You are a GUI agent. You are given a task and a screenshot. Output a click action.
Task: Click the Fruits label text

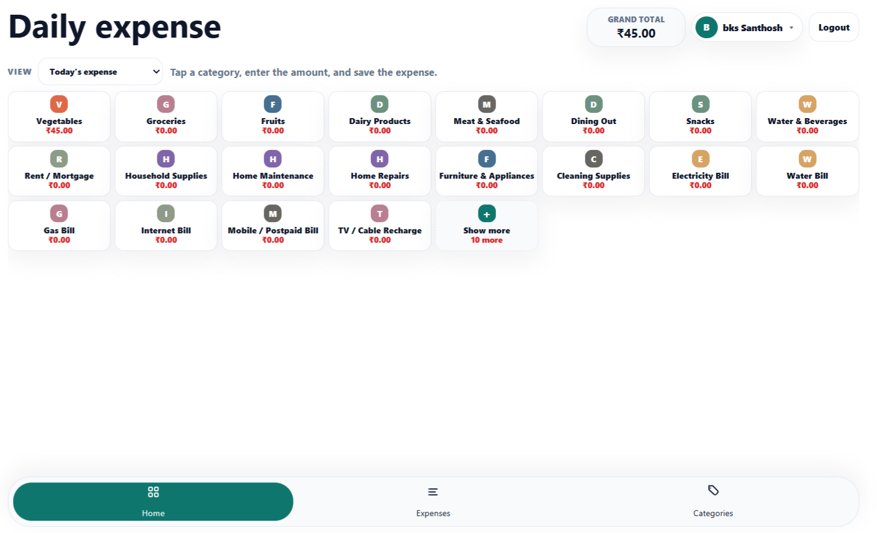(x=272, y=121)
